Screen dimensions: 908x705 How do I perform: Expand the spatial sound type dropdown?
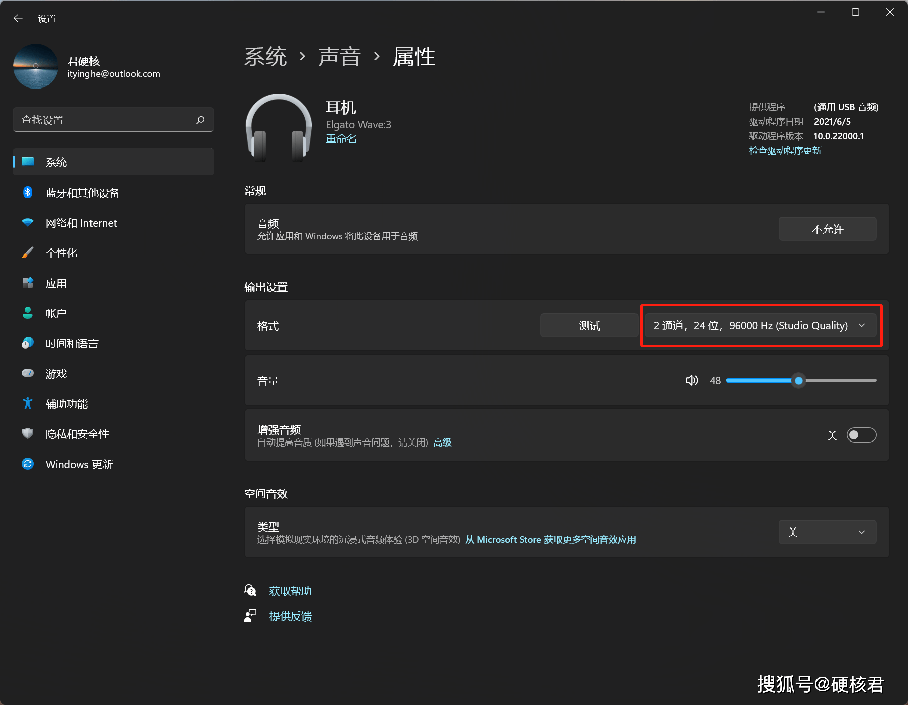click(x=827, y=532)
